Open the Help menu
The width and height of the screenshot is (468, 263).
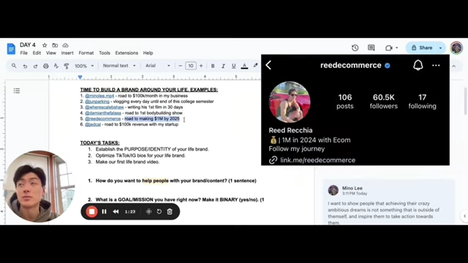coord(148,53)
